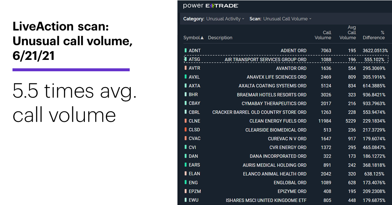Click CLEAN ENERGY FUELS ORD description
Image resolution: width=392 pixels, height=205 pixels.
278,121
